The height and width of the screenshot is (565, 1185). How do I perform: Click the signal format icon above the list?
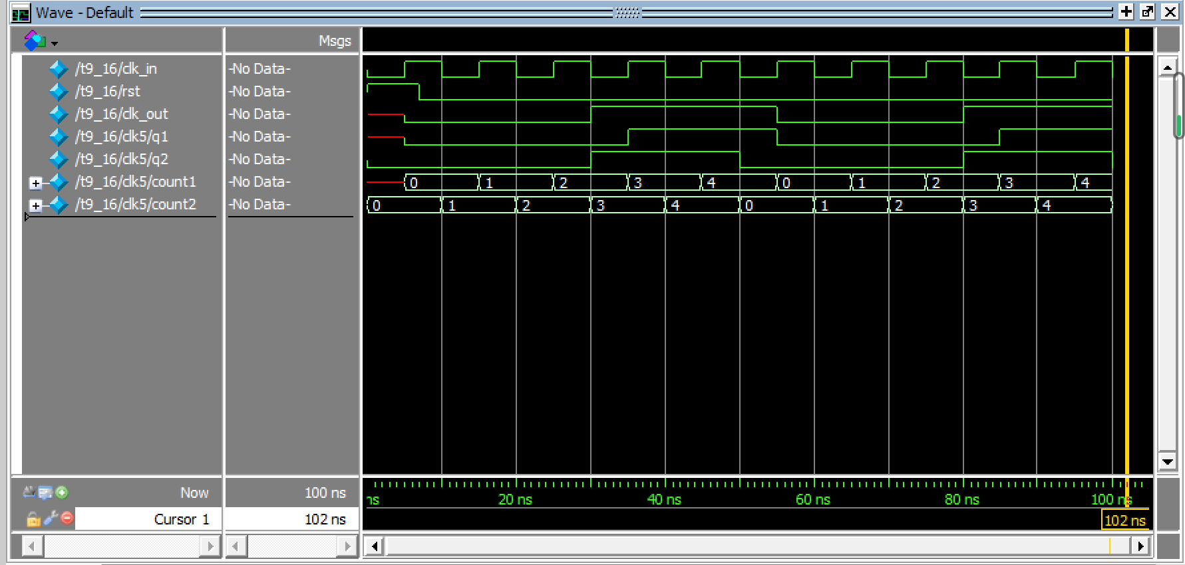pos(35,41)
